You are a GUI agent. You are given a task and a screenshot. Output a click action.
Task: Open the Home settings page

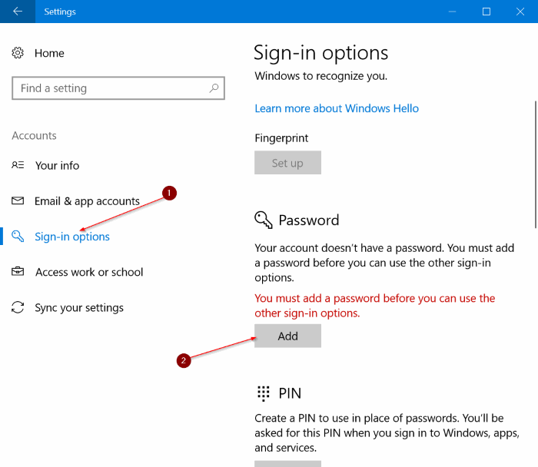pos(49,53)
